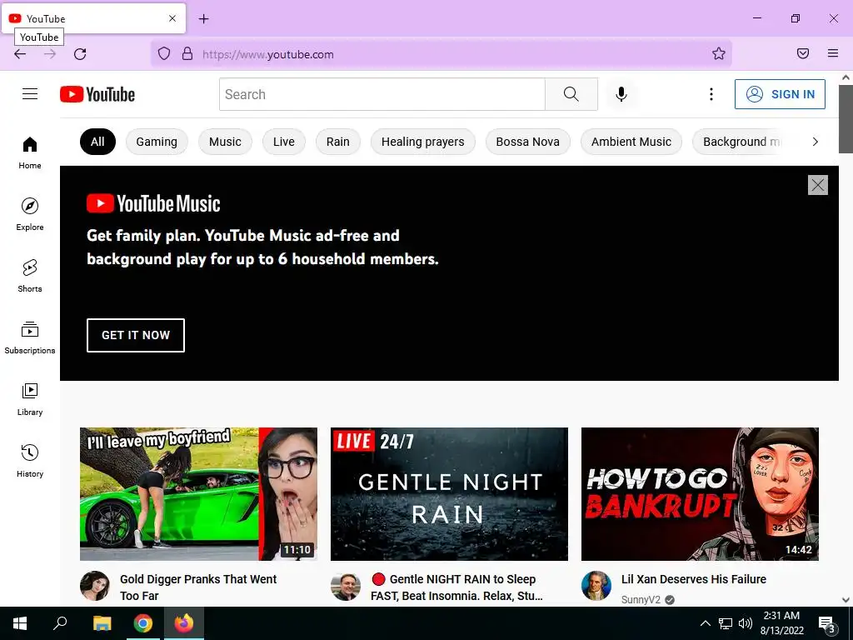Screen dimensions: 853x640
Task: Bookmark this page with star icon
Action: 719,53
